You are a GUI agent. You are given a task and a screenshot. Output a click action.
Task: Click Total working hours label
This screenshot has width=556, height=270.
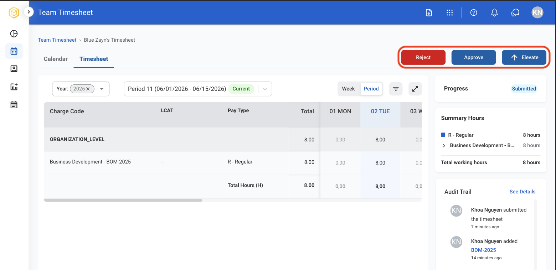click(x=464, y=162)
